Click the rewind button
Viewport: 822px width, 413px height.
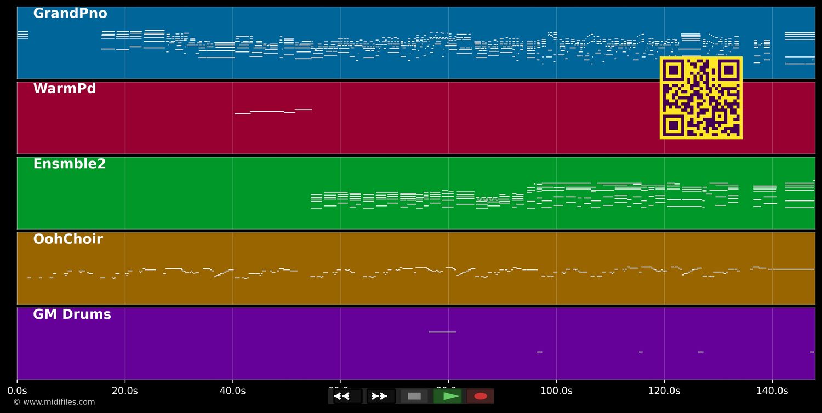pos(347,396)
